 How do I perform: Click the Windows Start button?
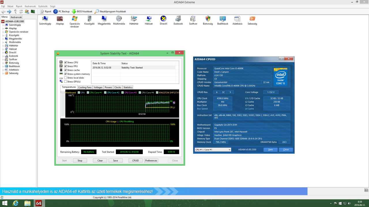click(x=5, y=203)
